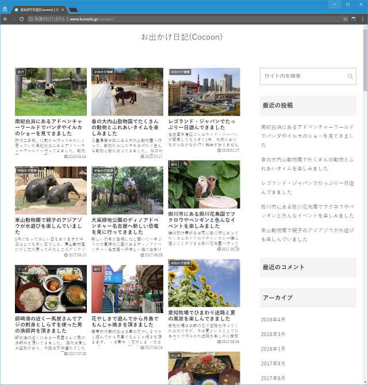Open article title 掛川市にある掛川花鳥園
The height and width of the screenshot is (385, 368).
(202, 220)
